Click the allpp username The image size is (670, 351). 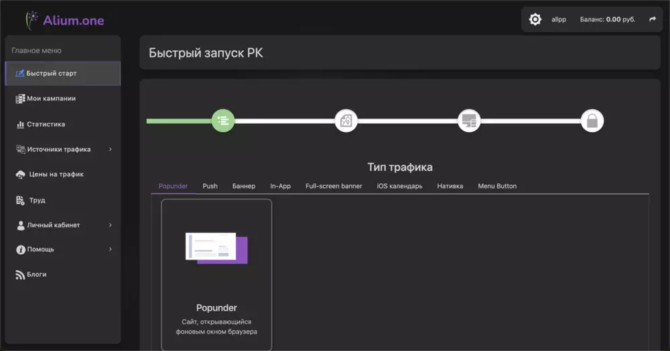click(x=559, y=19)
